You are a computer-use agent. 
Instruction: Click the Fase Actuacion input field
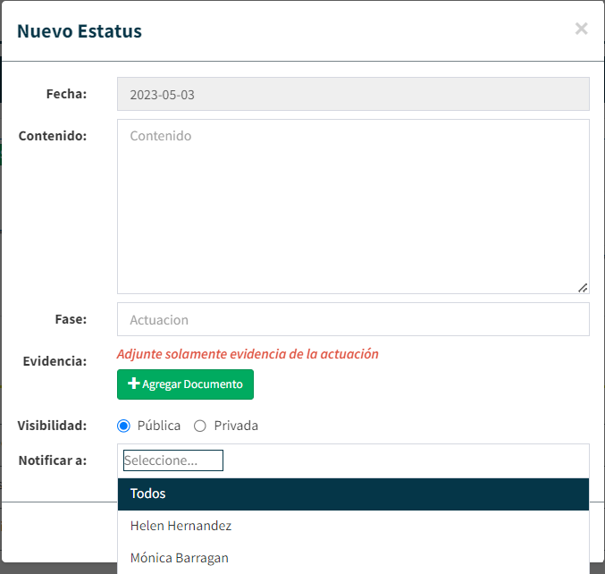coord(353,319)
